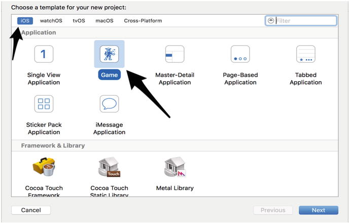The width and height of the screenshot is (350, 224).
Task: Click the 'Page-Based Application' label text
Action: pyautogui.click(x=240, y=79)
